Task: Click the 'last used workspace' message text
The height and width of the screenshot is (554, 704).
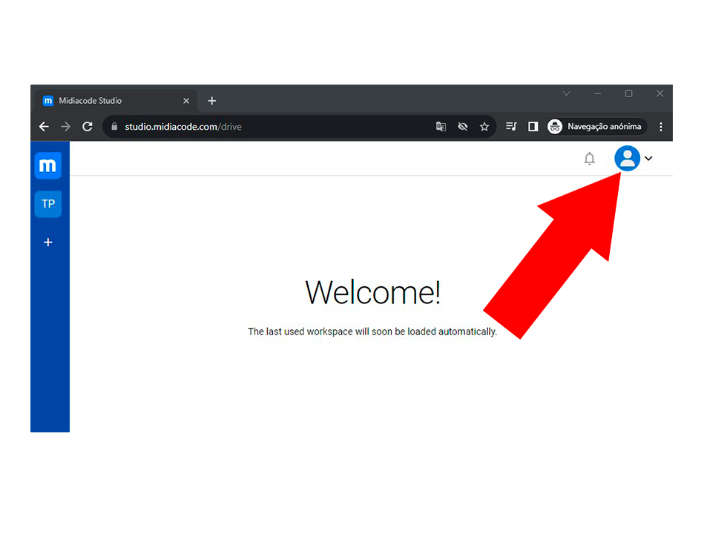Action: pyautogui.click(x=372, y=332)
